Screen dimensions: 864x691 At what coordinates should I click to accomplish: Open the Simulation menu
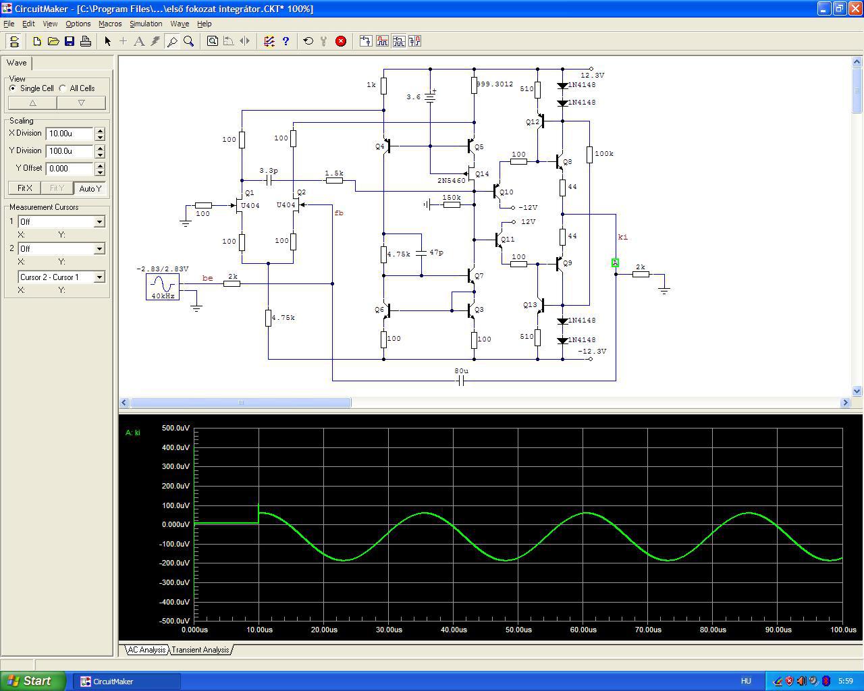[146, 24]
